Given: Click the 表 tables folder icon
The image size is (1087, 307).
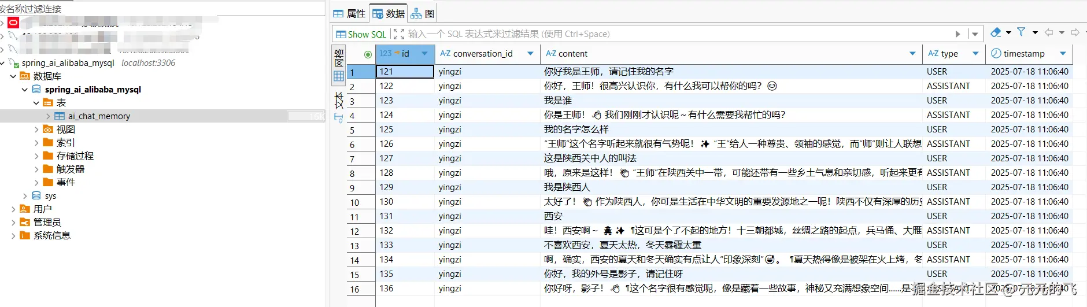Looking at the screenshot, I should (48, 103).
